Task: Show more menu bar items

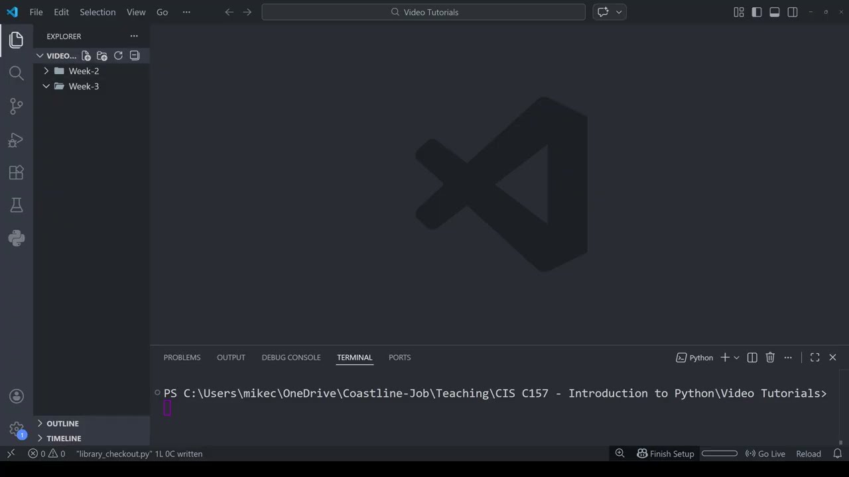Action: [x=186, y=12]
